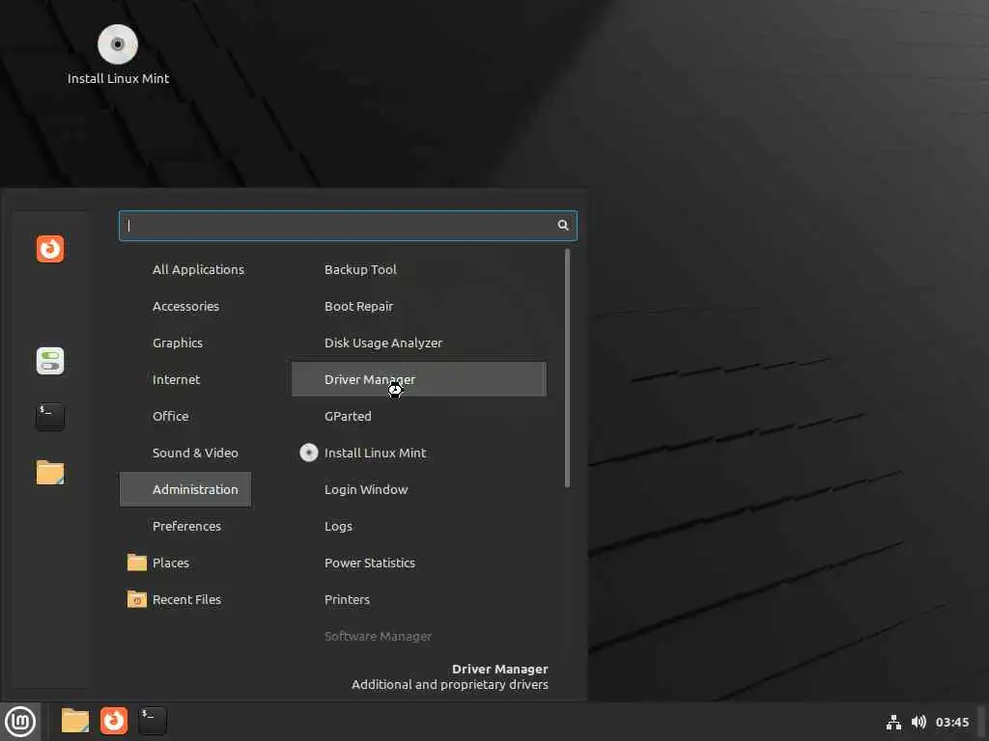Image resolution: width=989 pixels, height=741 pixels.
Task: Click the network icon in system tray
Action: click(x=893, y=722)
